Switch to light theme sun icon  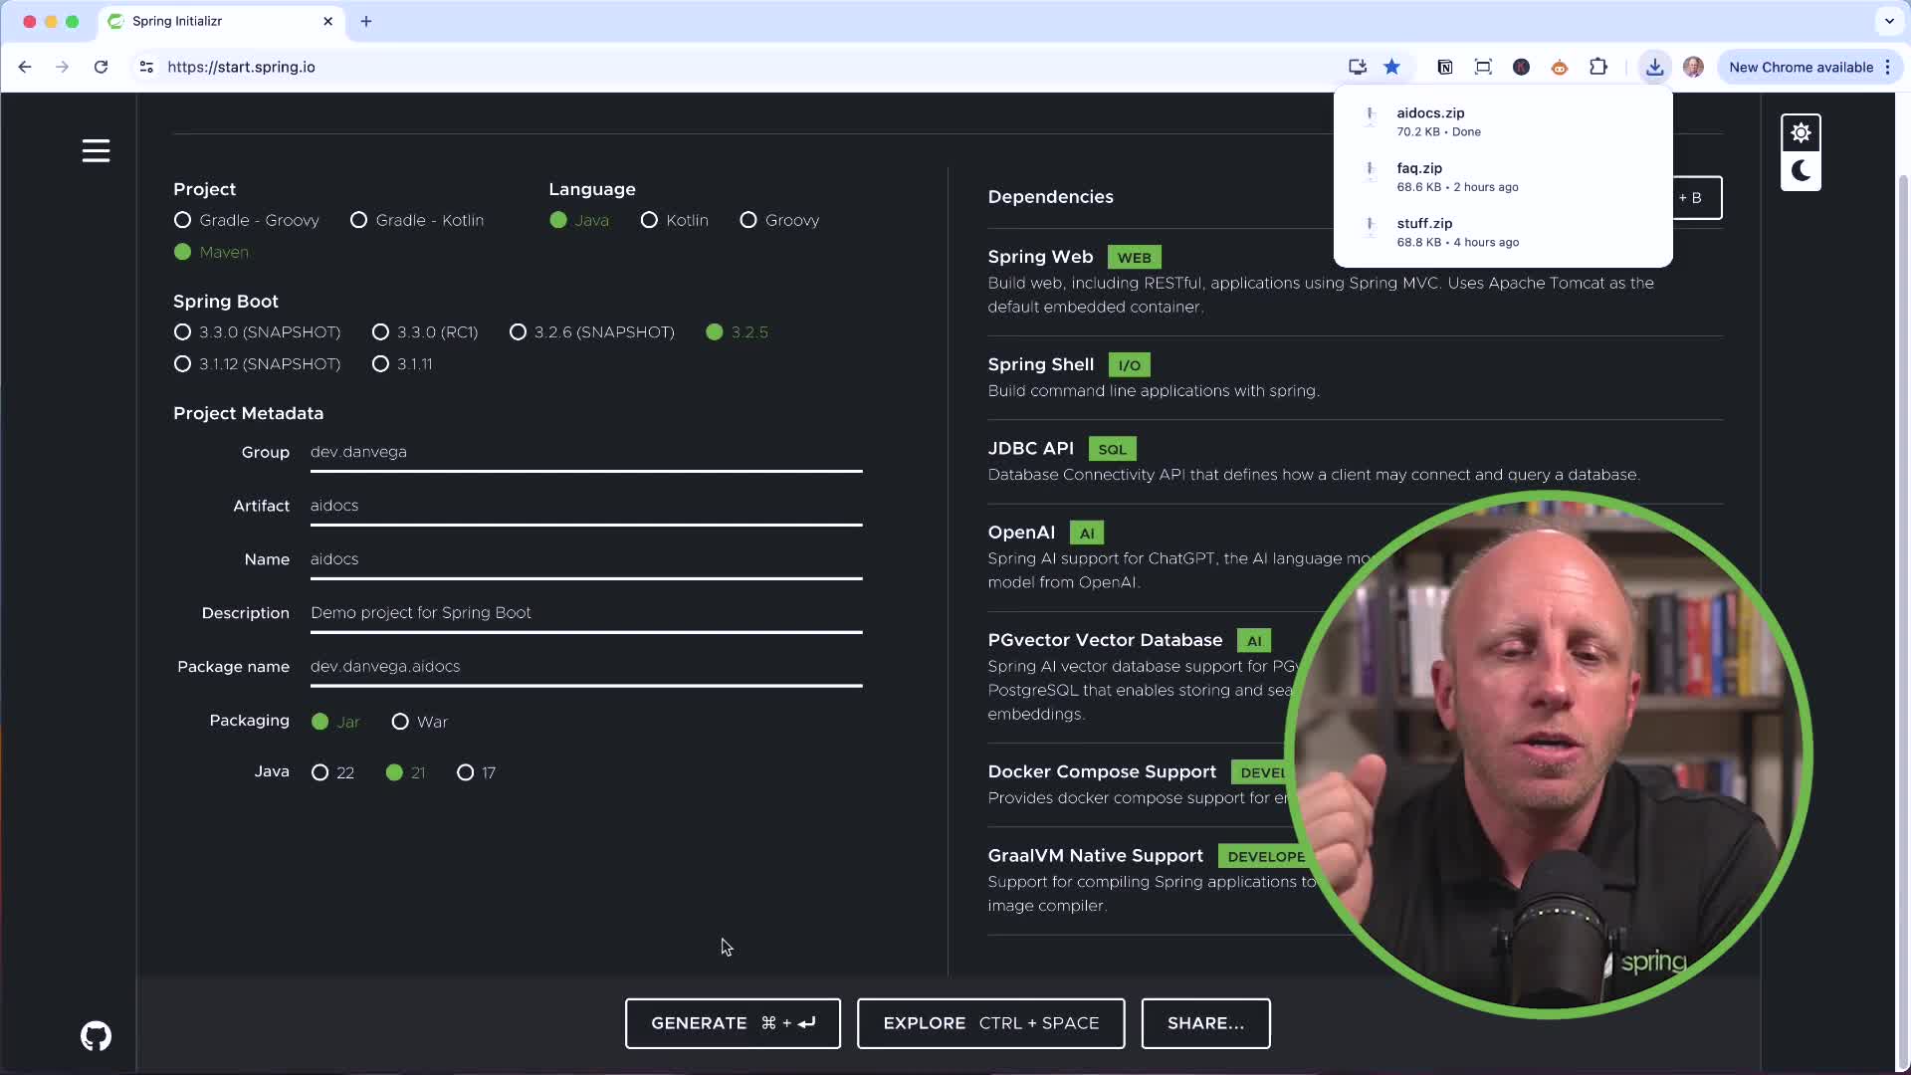1801,132
